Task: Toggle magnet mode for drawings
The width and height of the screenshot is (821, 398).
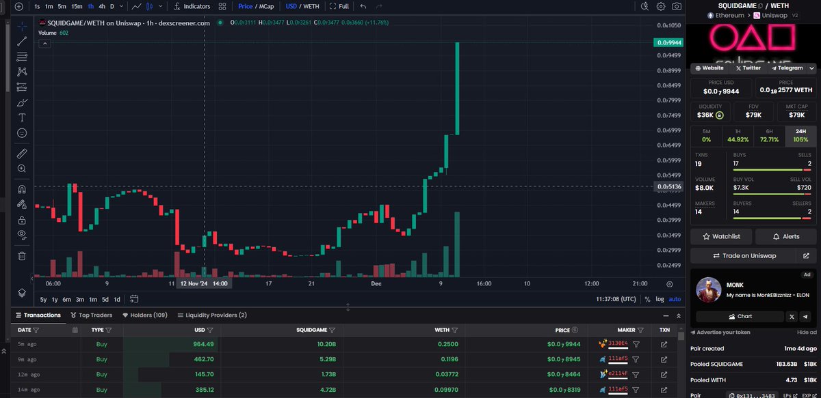Action: coord(22,189)
